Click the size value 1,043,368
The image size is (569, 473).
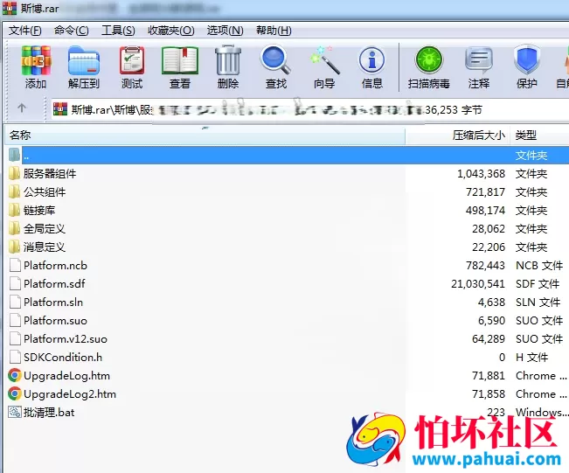point(481,174)
